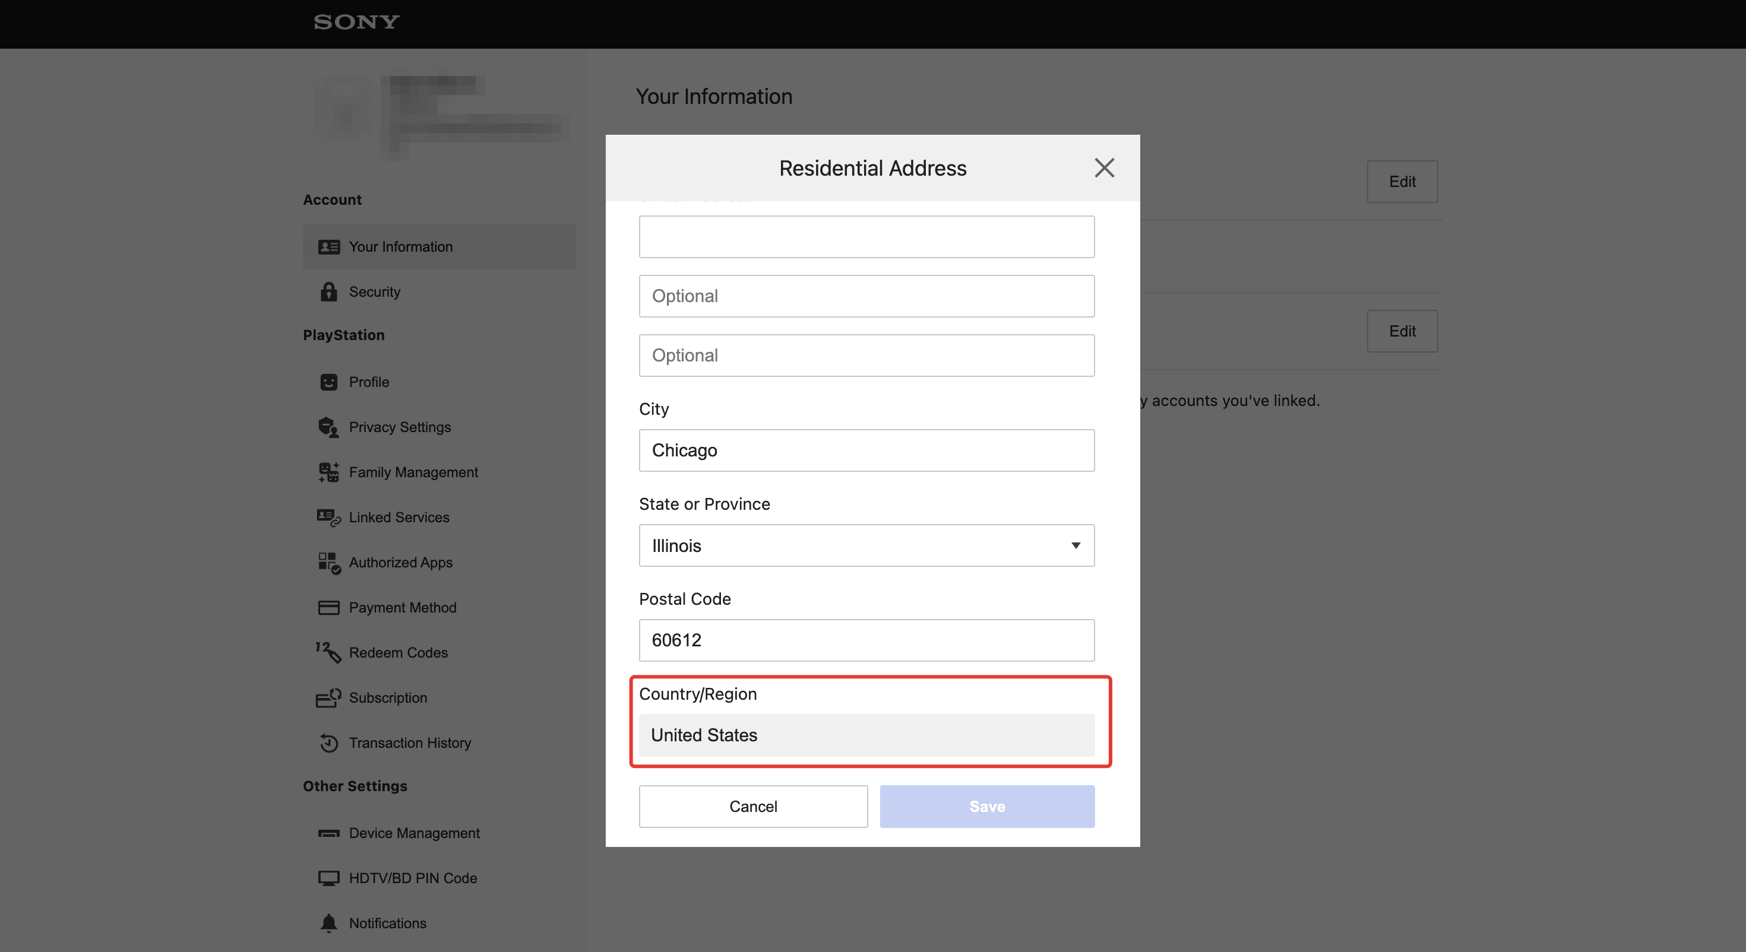The width and height of the screenshot is (1746, 952).
Task: Open the Profile smiley icon
Action: [x=329, y=382]
